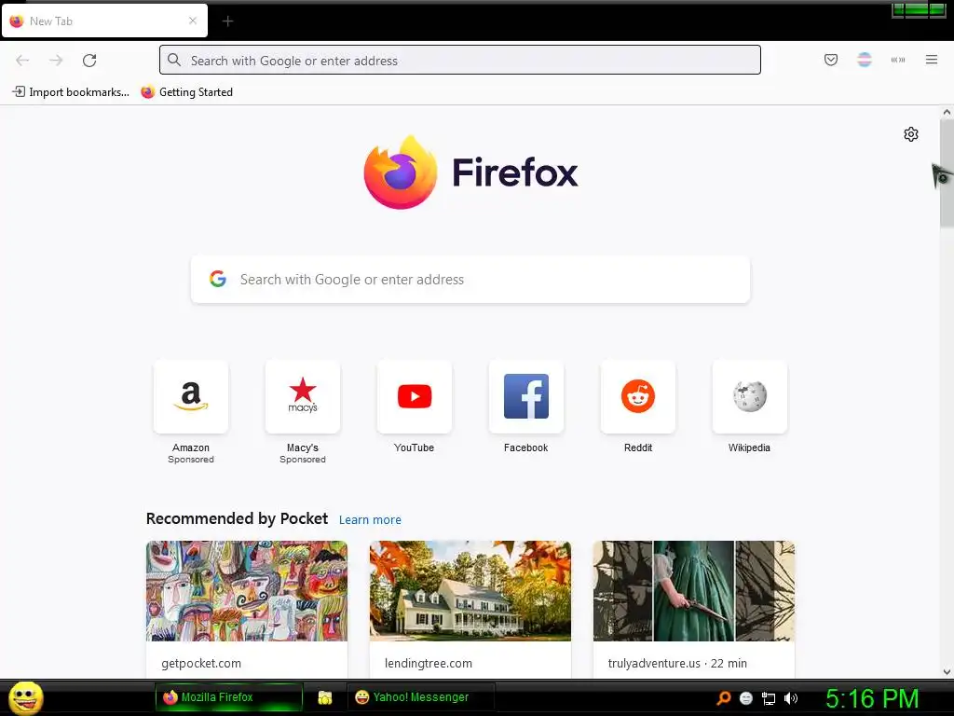Screen dimensions: 954x716
Task: Click Import bookmarks in bookmarks toolbar
Action: click(x=71, y=92)
